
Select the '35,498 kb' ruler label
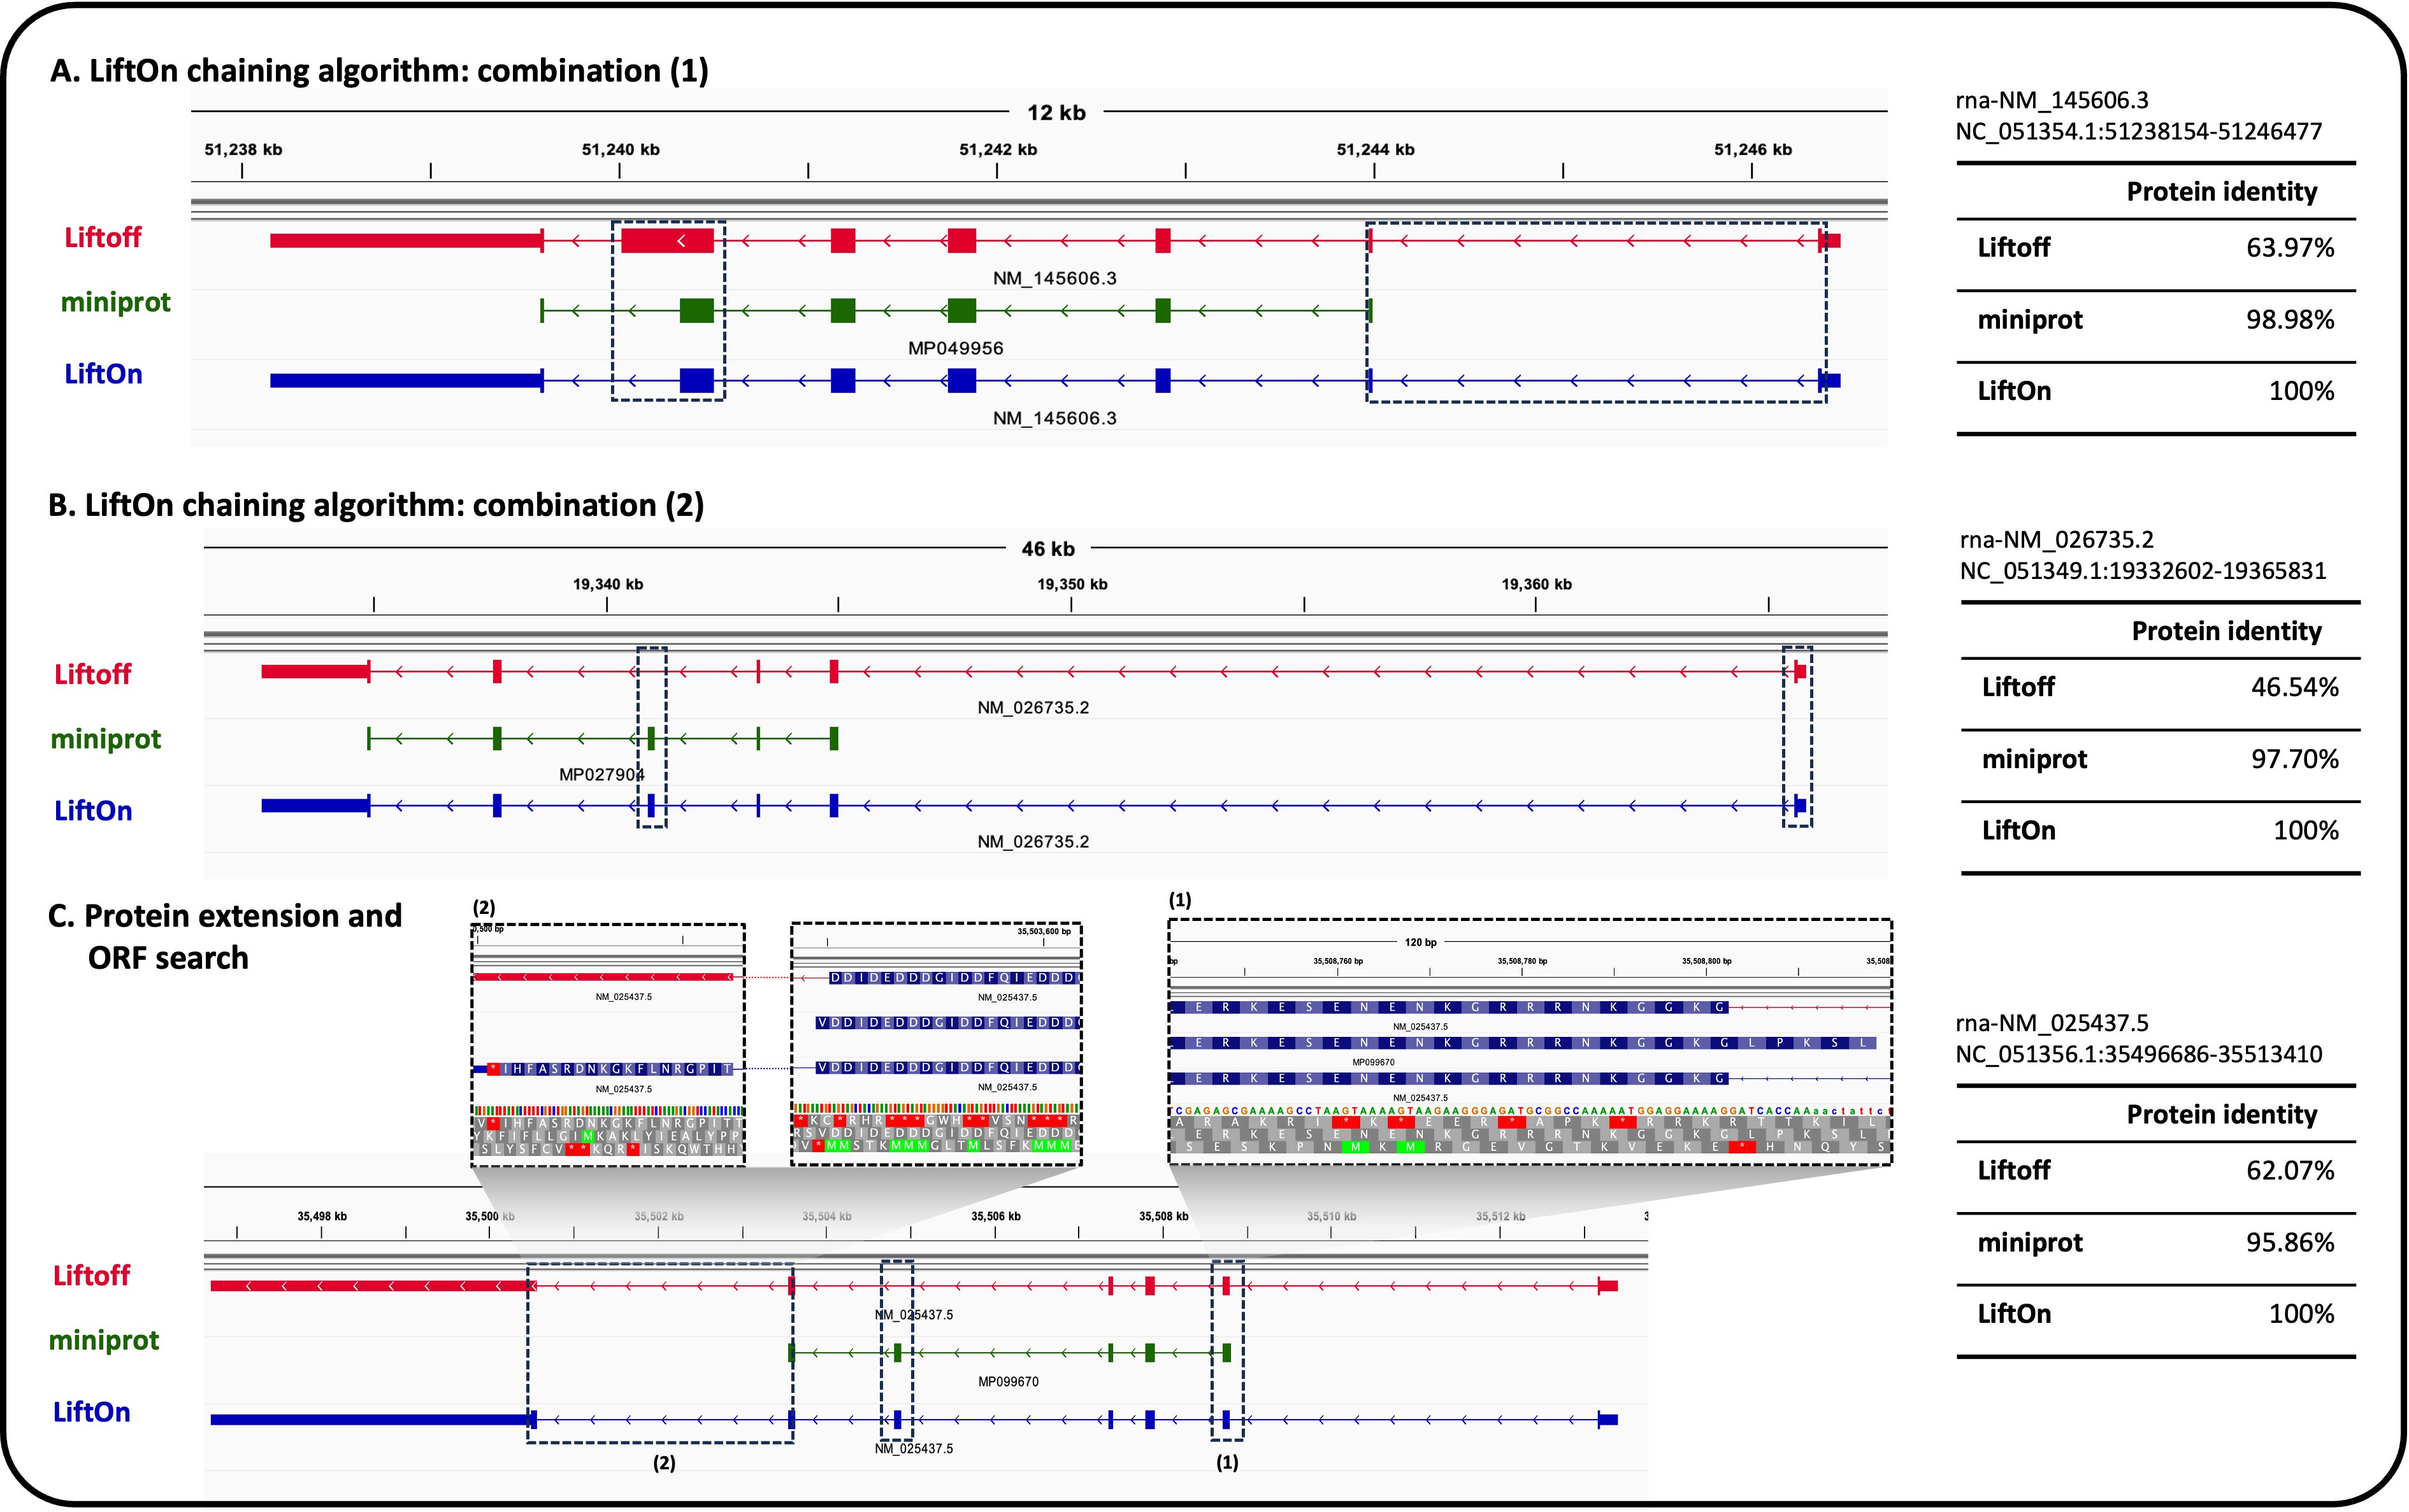click(x=322, y=1217)
